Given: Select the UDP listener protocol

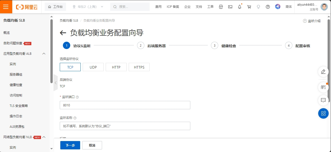Looking at the screenshot, I should click(x=93, y=67).
